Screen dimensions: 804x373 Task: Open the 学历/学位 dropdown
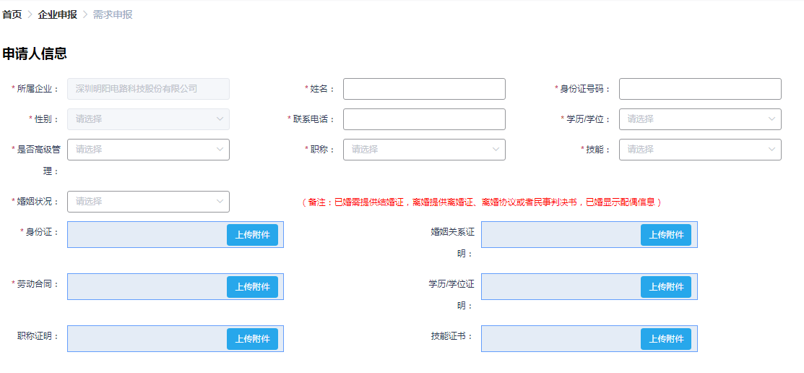[699, 119]
